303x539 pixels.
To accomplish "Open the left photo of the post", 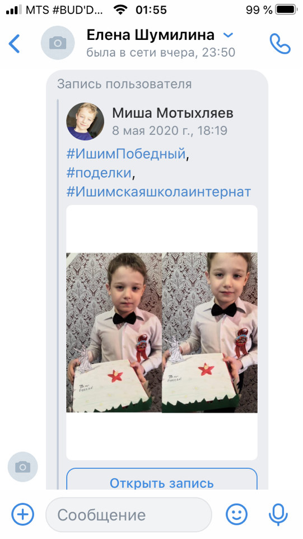I will pyautogui.click(x=114, y=332).
